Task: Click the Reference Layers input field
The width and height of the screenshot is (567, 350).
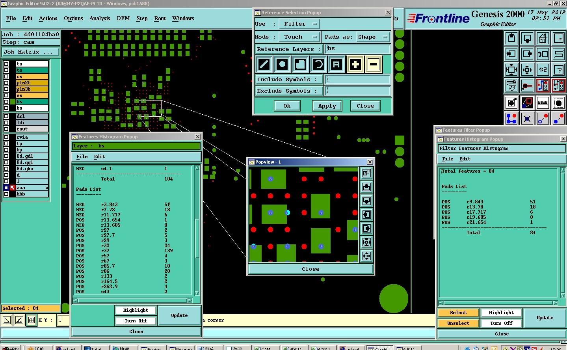Action: click(357, 49)
